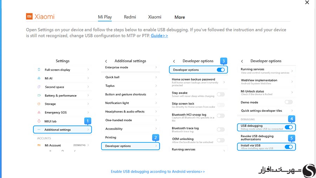Click back arrow beside Additional settings title
The height and width of the screenshot is (178, 316).
coord(106,61)
